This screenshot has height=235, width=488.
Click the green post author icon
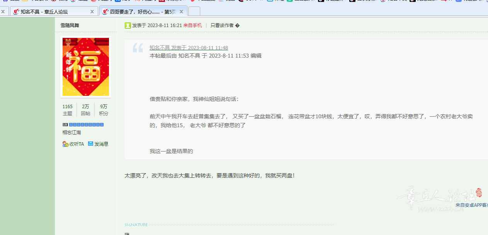(x=128, y=26)
